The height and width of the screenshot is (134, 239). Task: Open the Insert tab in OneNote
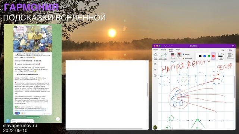(x=164, y=50)
